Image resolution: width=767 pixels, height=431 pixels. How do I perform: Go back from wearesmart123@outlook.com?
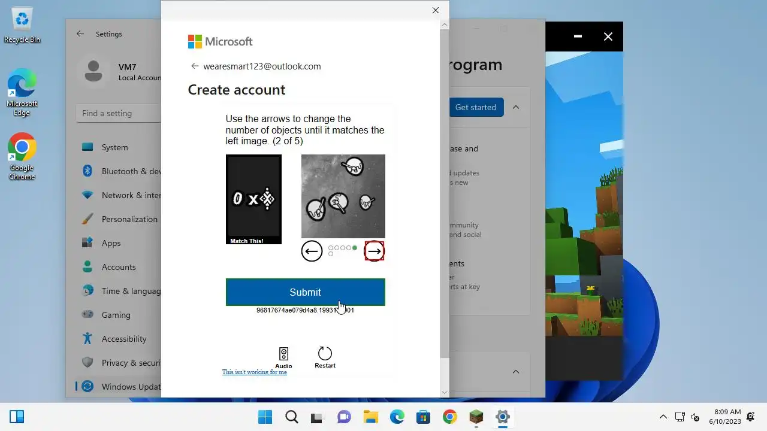point(194,66)
